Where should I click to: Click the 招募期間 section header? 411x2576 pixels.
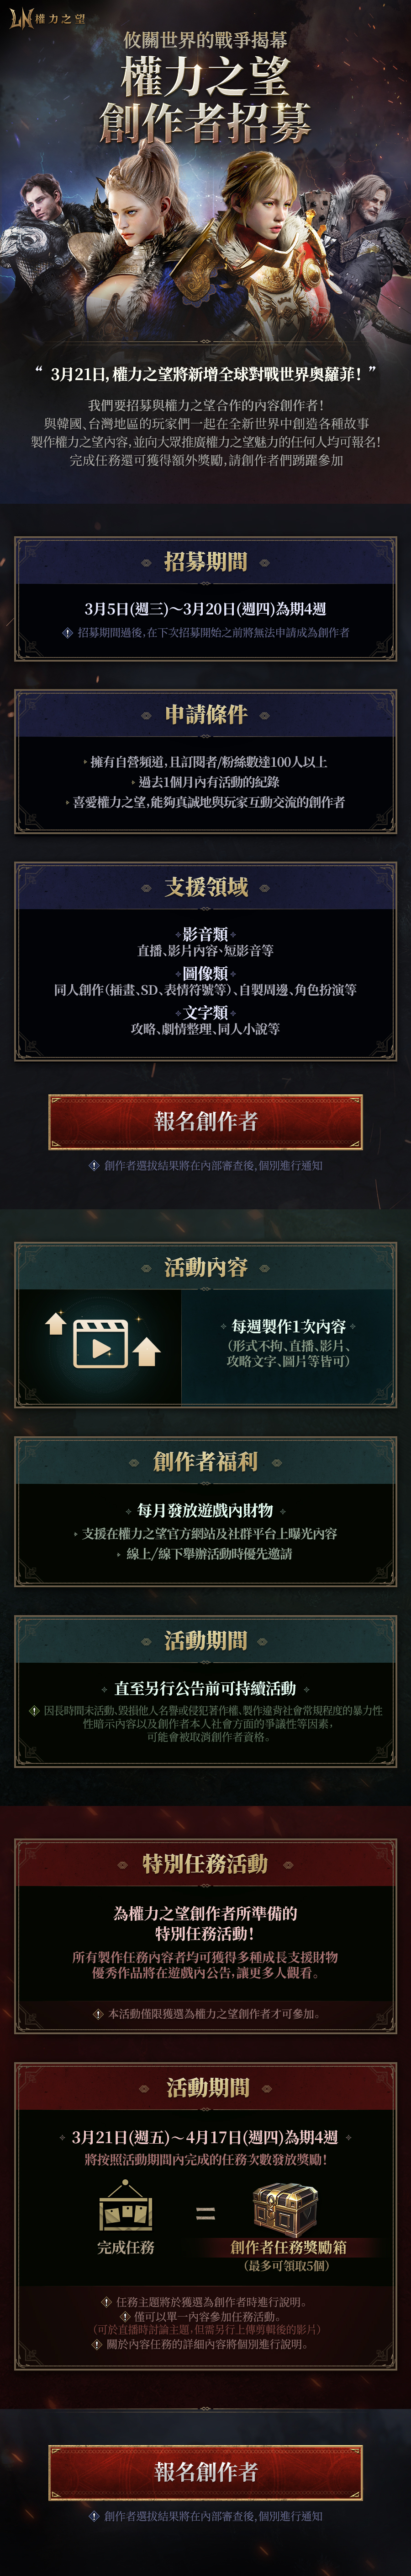coord(205,561)
